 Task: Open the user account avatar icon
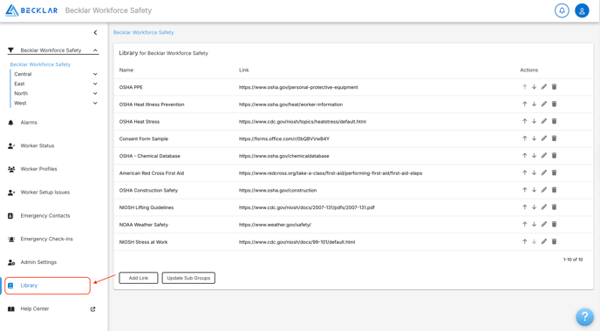point(582,10)
